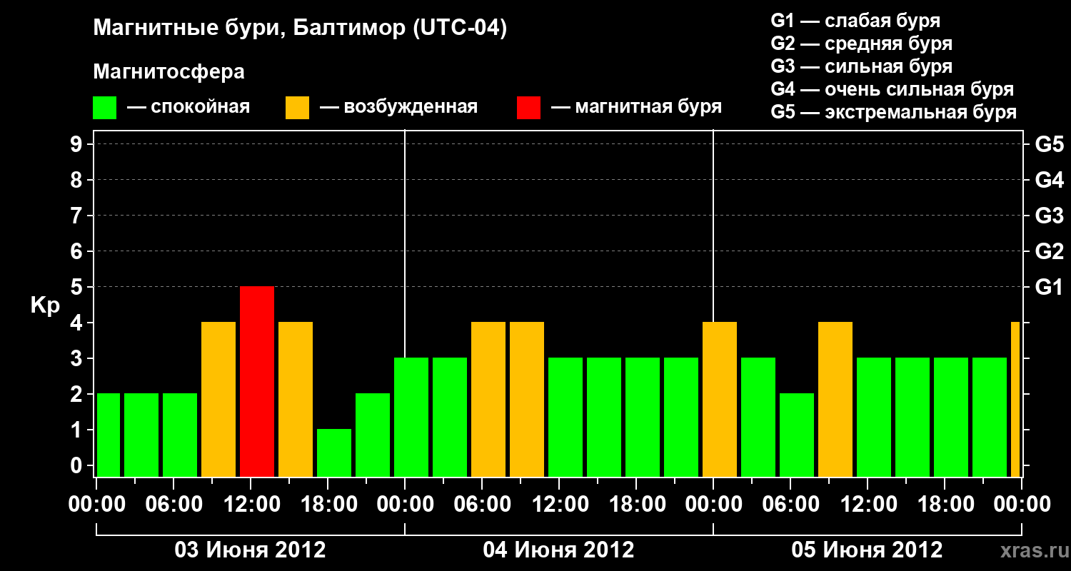Click the green bar at 21:00 on 03 June
1071x571 pixels.
click(373, 435)
